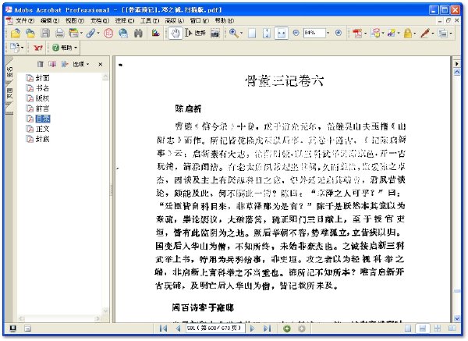Viewport: 468px width, 341px height.
Task: Open the 帮助 help toolbar dropdown
Action: click(x=65, y=48)
